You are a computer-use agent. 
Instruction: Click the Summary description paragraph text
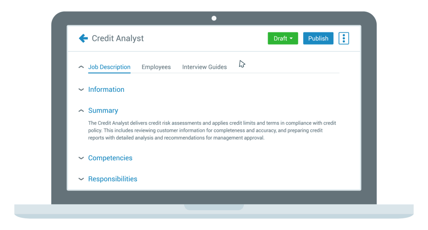tap(212, 131)
